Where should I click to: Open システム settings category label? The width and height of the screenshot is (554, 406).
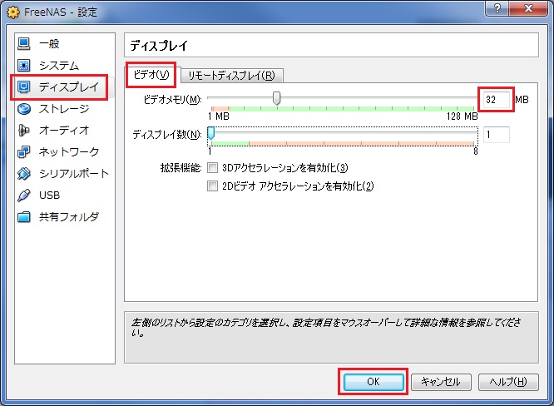click(59, 66)
